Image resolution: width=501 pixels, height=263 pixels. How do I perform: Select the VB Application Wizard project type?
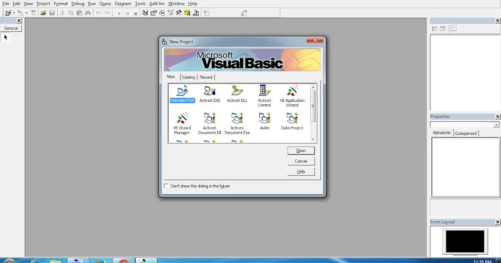point(292,96)
